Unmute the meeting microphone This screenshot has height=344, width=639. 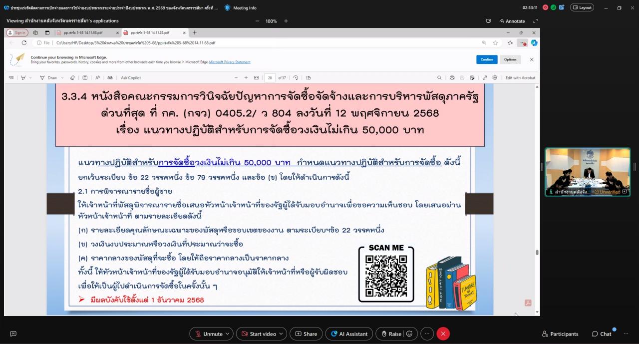[x=209, y=334]
